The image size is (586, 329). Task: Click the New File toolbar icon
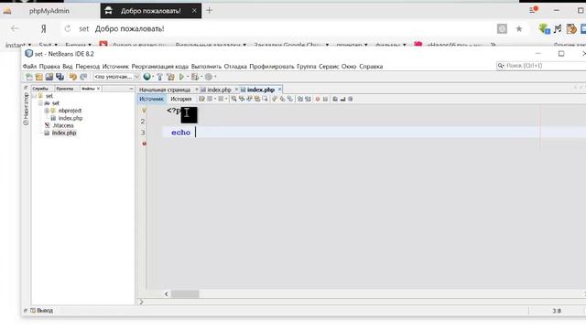point(28,77)
